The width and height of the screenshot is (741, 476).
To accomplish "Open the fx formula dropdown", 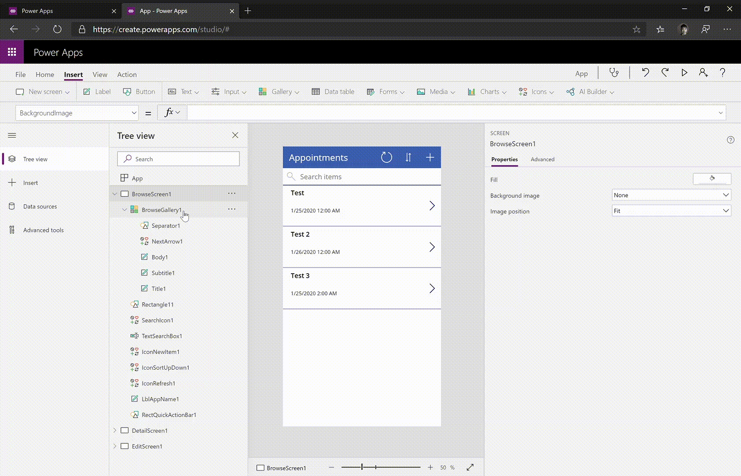I will pyautogui.click(x=172, y=112).
